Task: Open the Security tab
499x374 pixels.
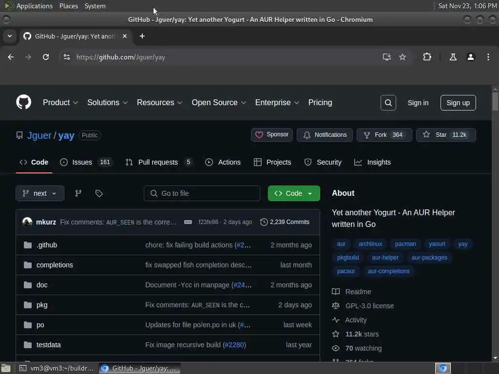Action: point(323,162)
